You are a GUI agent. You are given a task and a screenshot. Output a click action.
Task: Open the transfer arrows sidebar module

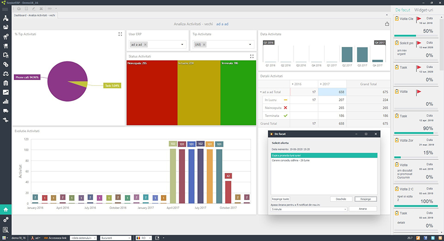5,120
